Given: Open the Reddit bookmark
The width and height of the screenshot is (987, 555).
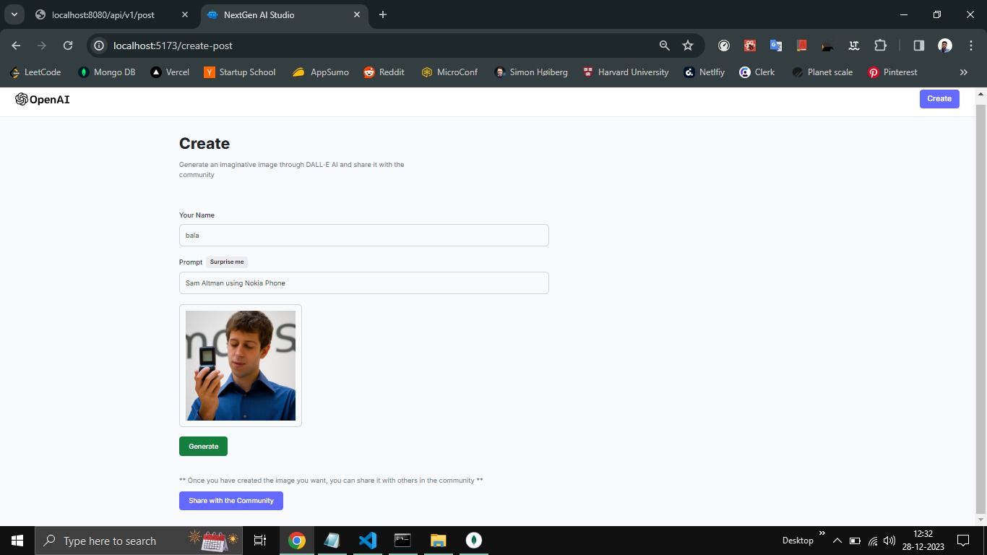Looking at the screenshot, I should [384, 72].
